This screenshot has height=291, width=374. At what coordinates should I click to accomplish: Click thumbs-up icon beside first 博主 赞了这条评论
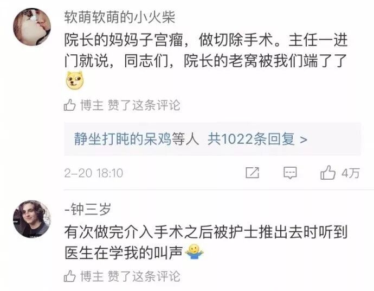point(69,105)
